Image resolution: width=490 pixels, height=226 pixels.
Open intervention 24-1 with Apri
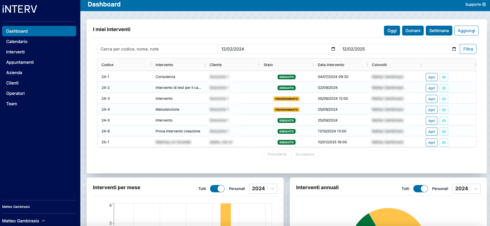click(x=432, y=77)
